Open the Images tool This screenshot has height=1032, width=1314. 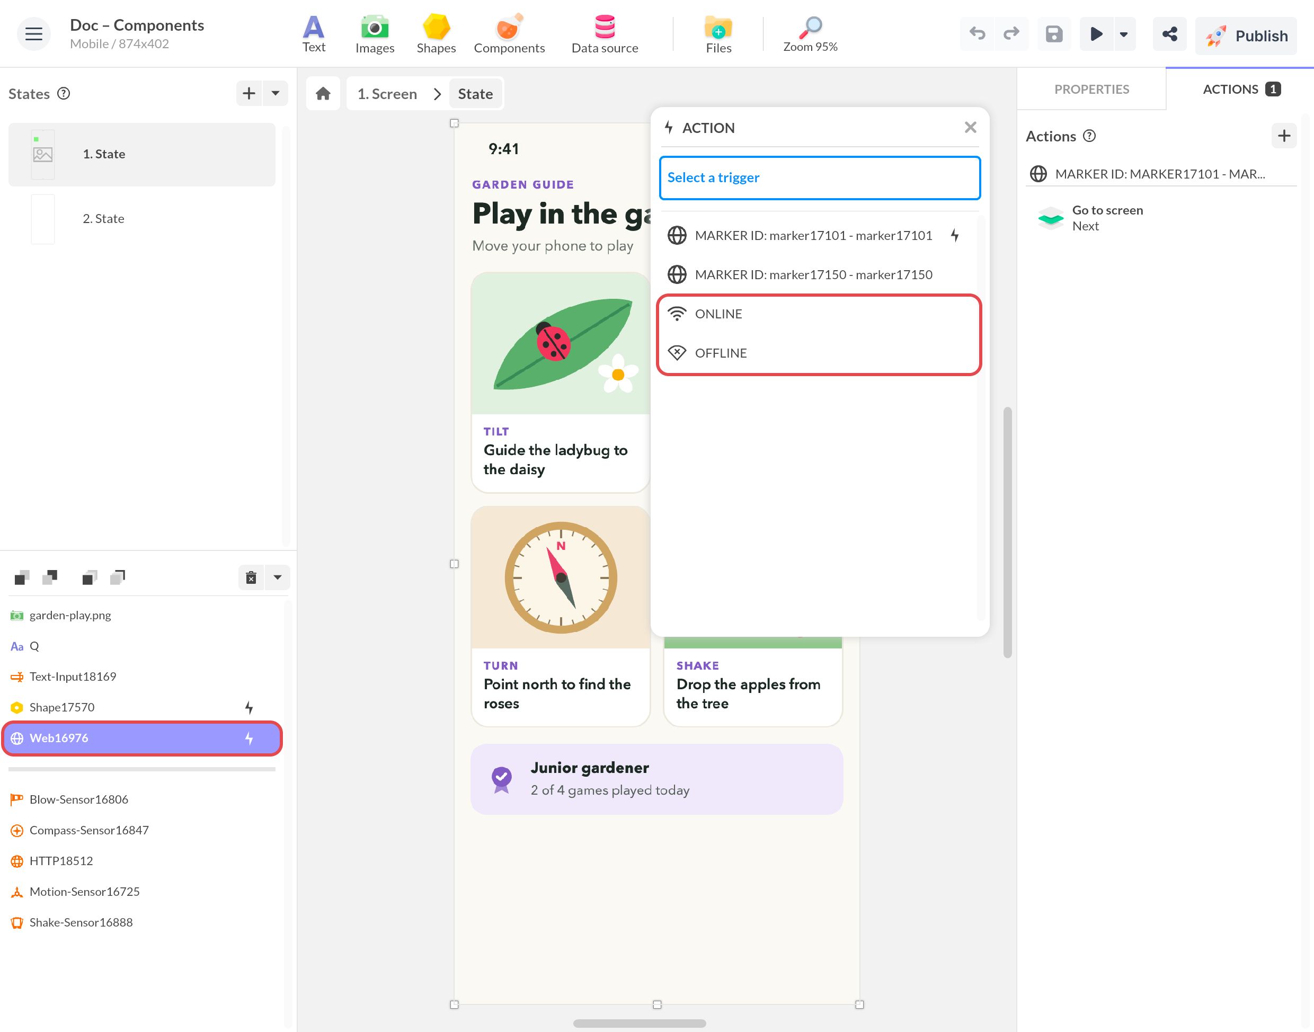point(375,34)
